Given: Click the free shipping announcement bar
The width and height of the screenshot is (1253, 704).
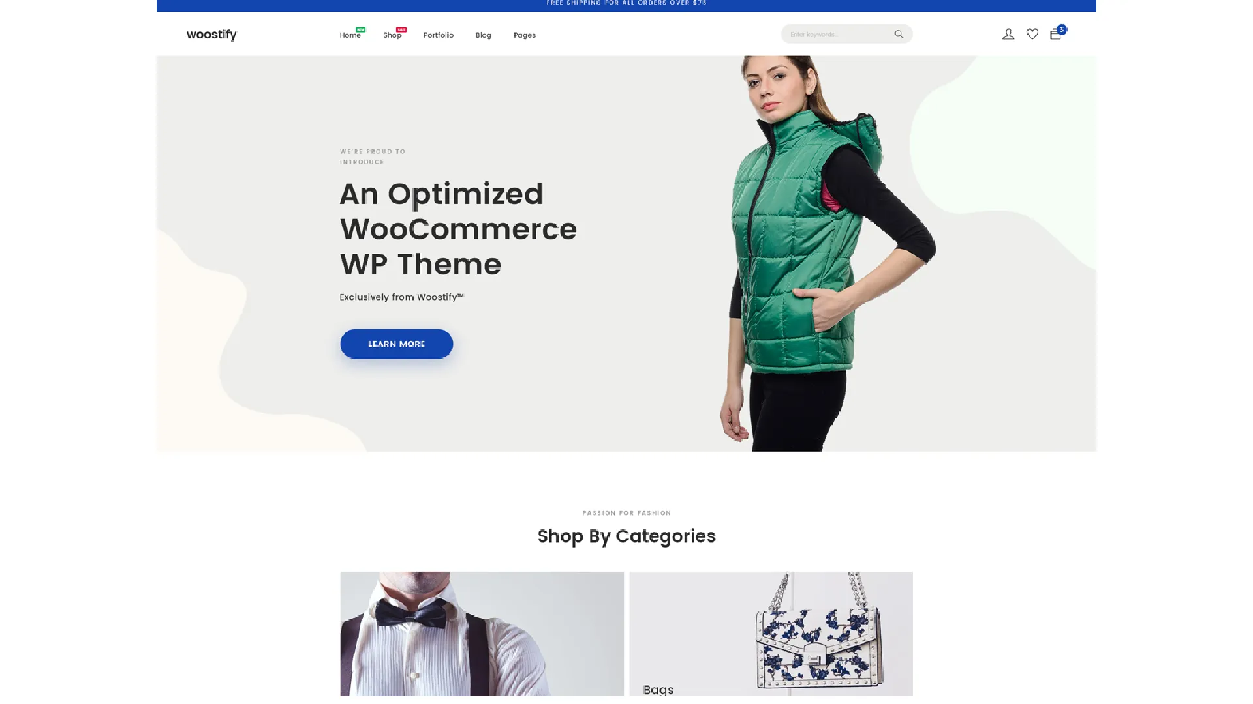Looking at the screenshot, I should pos(626,5).
